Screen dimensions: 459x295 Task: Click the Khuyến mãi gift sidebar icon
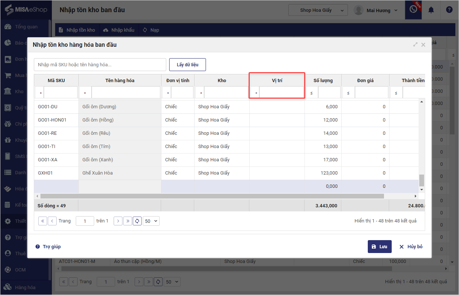pyautogui.click(x=8, y=140)
